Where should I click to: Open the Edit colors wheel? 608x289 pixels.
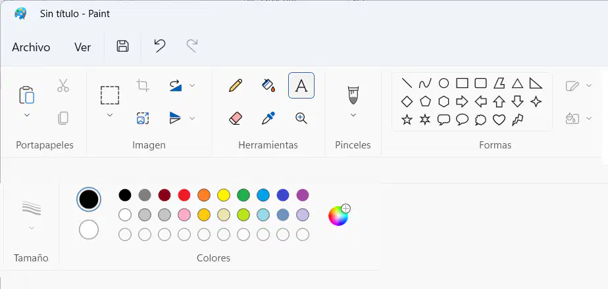(x=339, y=215)
